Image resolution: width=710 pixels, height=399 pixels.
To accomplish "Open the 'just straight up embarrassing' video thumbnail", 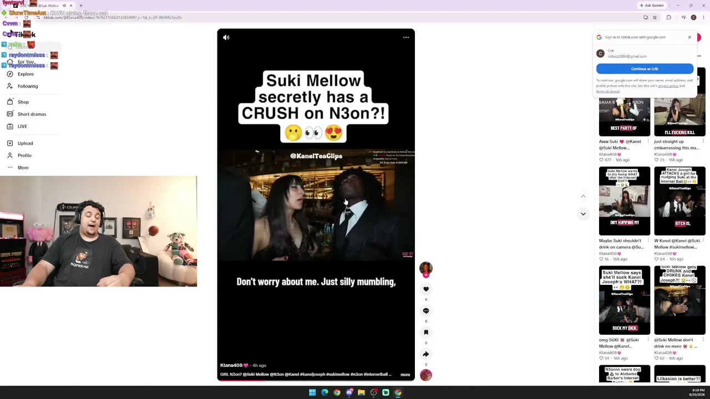I will click(679, 117).
